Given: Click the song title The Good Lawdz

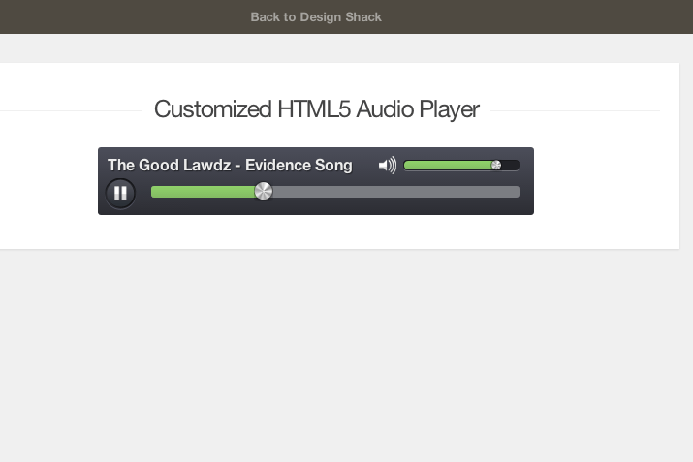Looking at the screenshot, I should 170,165.
